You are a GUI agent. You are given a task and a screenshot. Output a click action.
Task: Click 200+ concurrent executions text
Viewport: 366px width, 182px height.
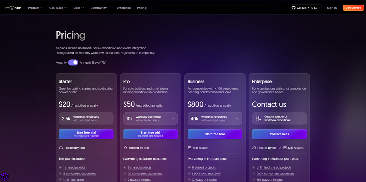pos(275,174)
